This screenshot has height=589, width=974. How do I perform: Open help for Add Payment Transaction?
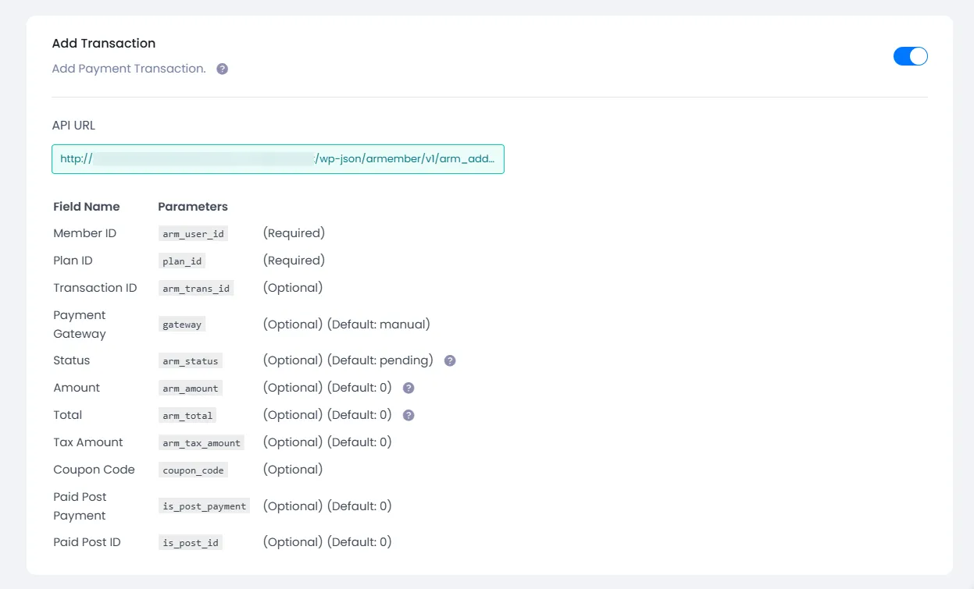(x=221, y=69)
